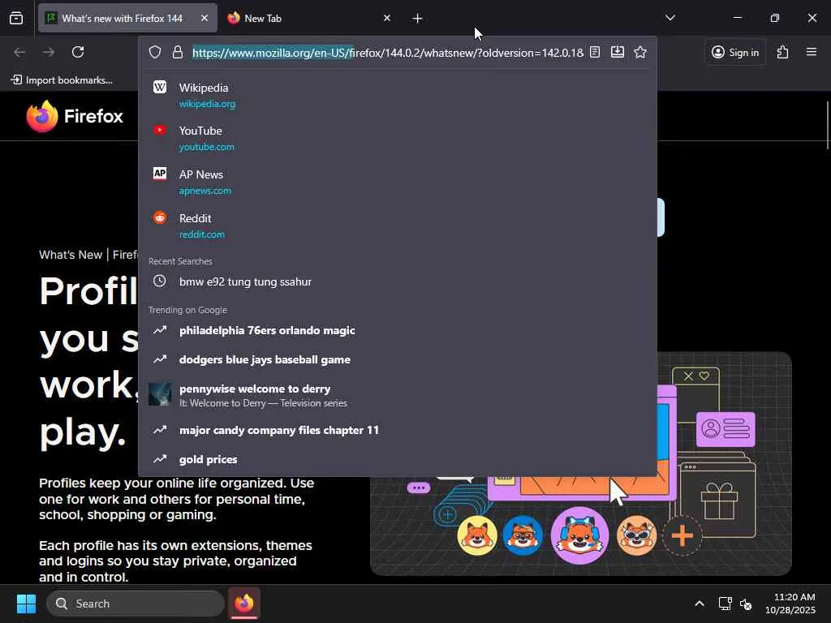This screenshot has height=623, width=831.
Task: Select trending major candy company files chapter 11
Action: pos(398,430)
